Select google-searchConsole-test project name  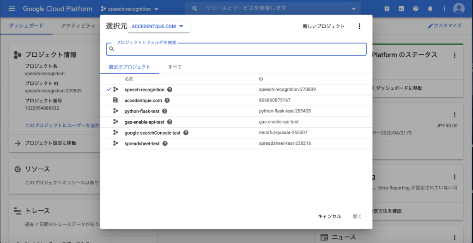(152, 133)
